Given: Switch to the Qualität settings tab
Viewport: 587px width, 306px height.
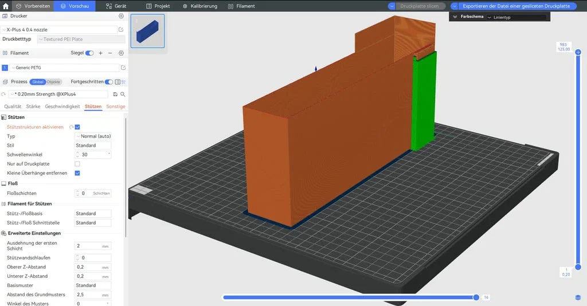Looking at the screenshot, I should coord(13,107).
